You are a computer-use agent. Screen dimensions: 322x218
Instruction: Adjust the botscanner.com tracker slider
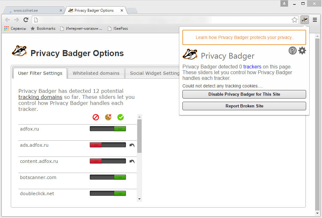point(108,177)
